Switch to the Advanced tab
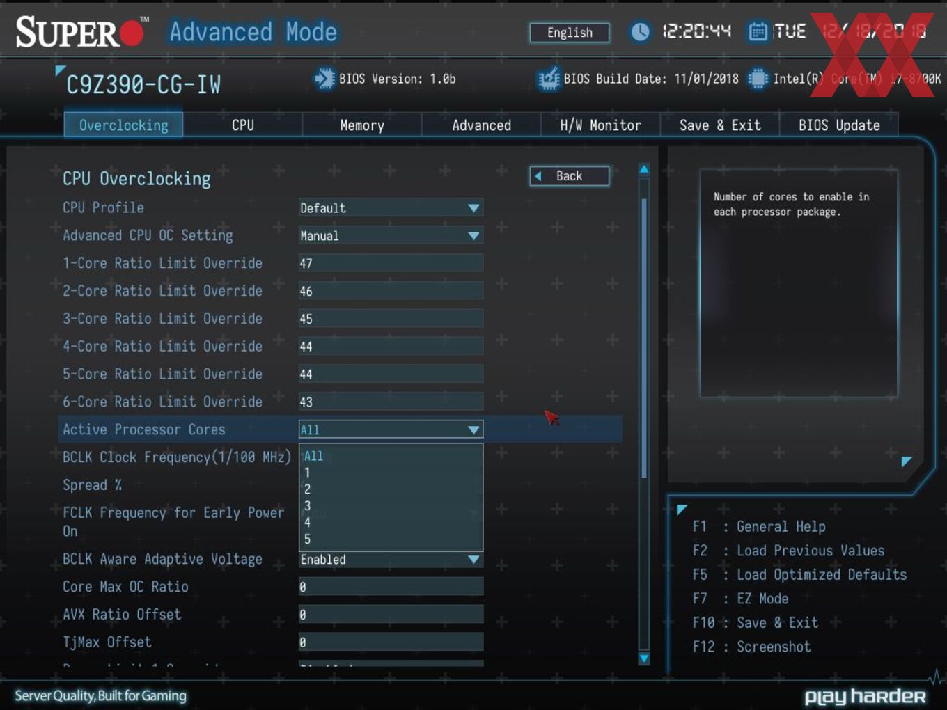 [x=481, y=125]
